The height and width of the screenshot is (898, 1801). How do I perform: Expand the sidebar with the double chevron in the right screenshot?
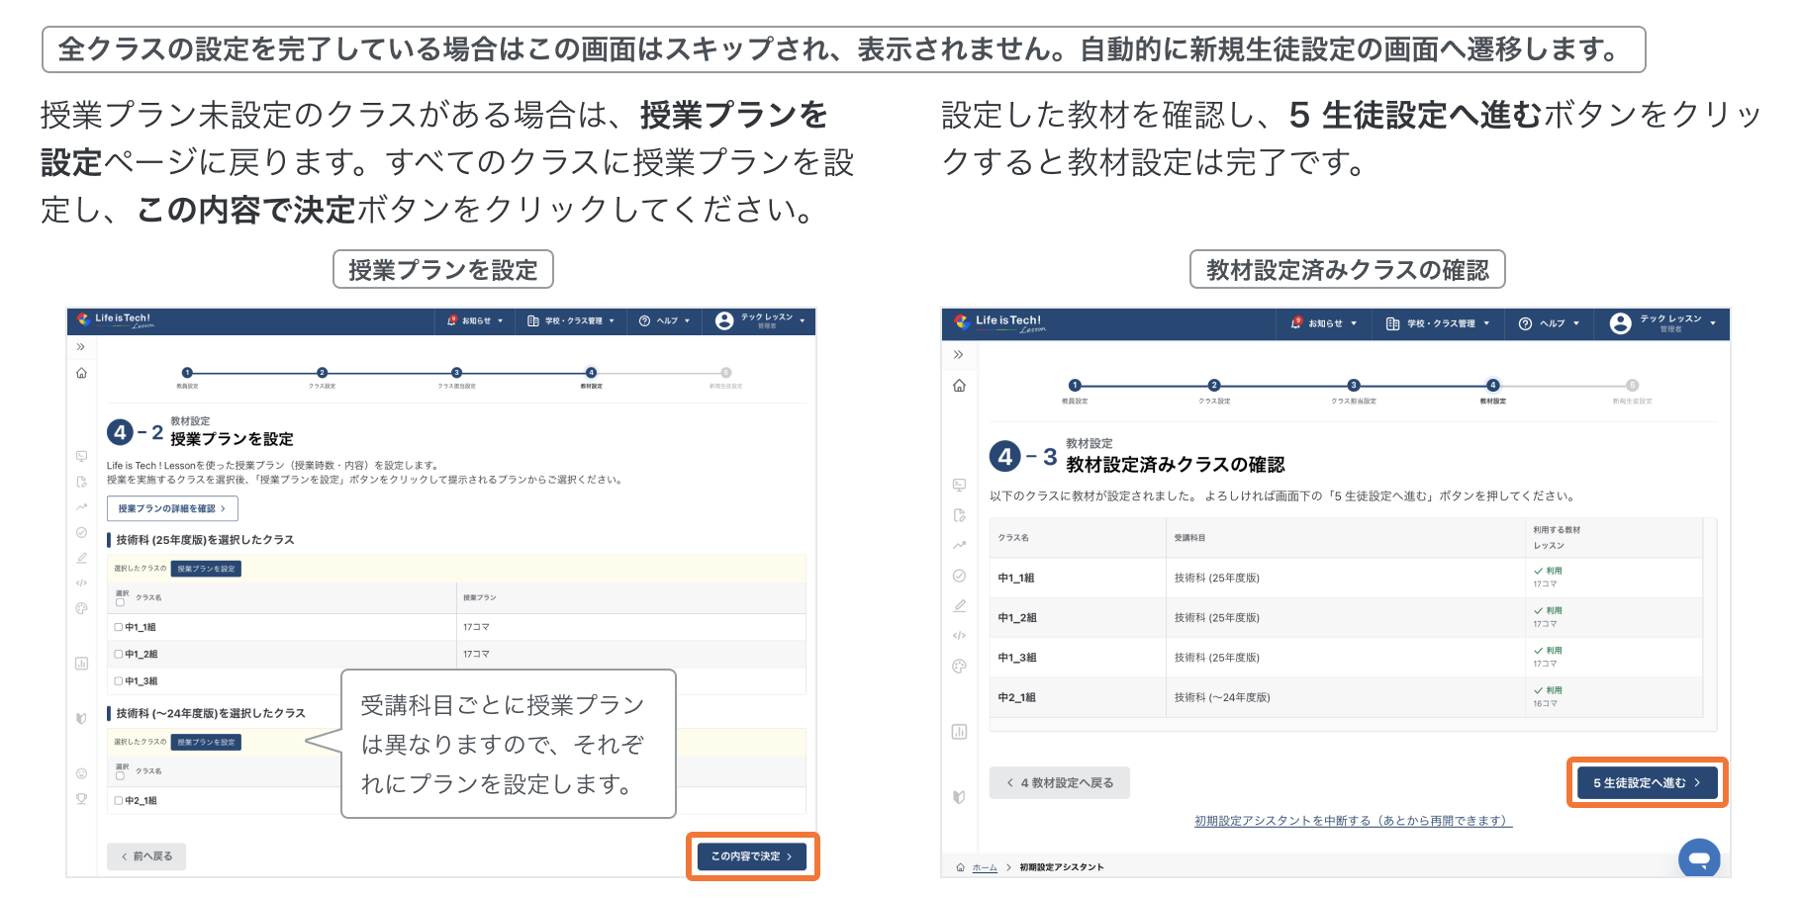(958, 355)
